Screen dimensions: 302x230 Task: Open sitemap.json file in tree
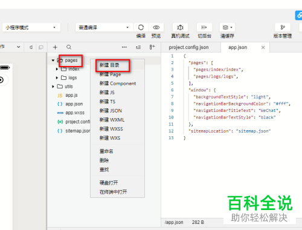[x=78, y=131]
